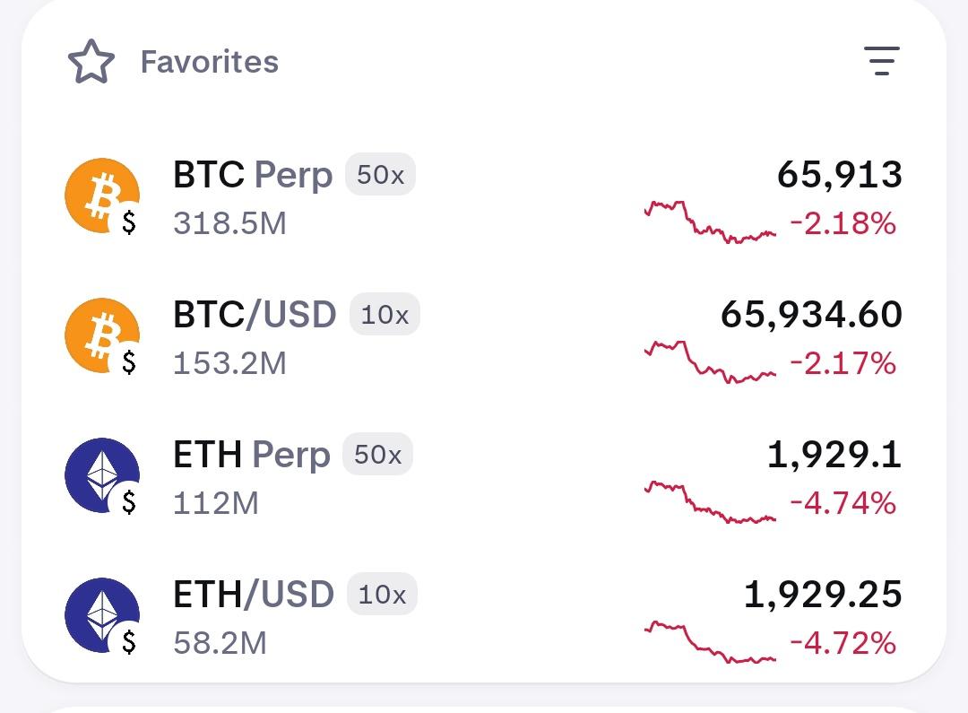Screen dimensions: 968x713
Task: Click the ETH/USD sparkline chart
Action: click(x=710, y=642)
